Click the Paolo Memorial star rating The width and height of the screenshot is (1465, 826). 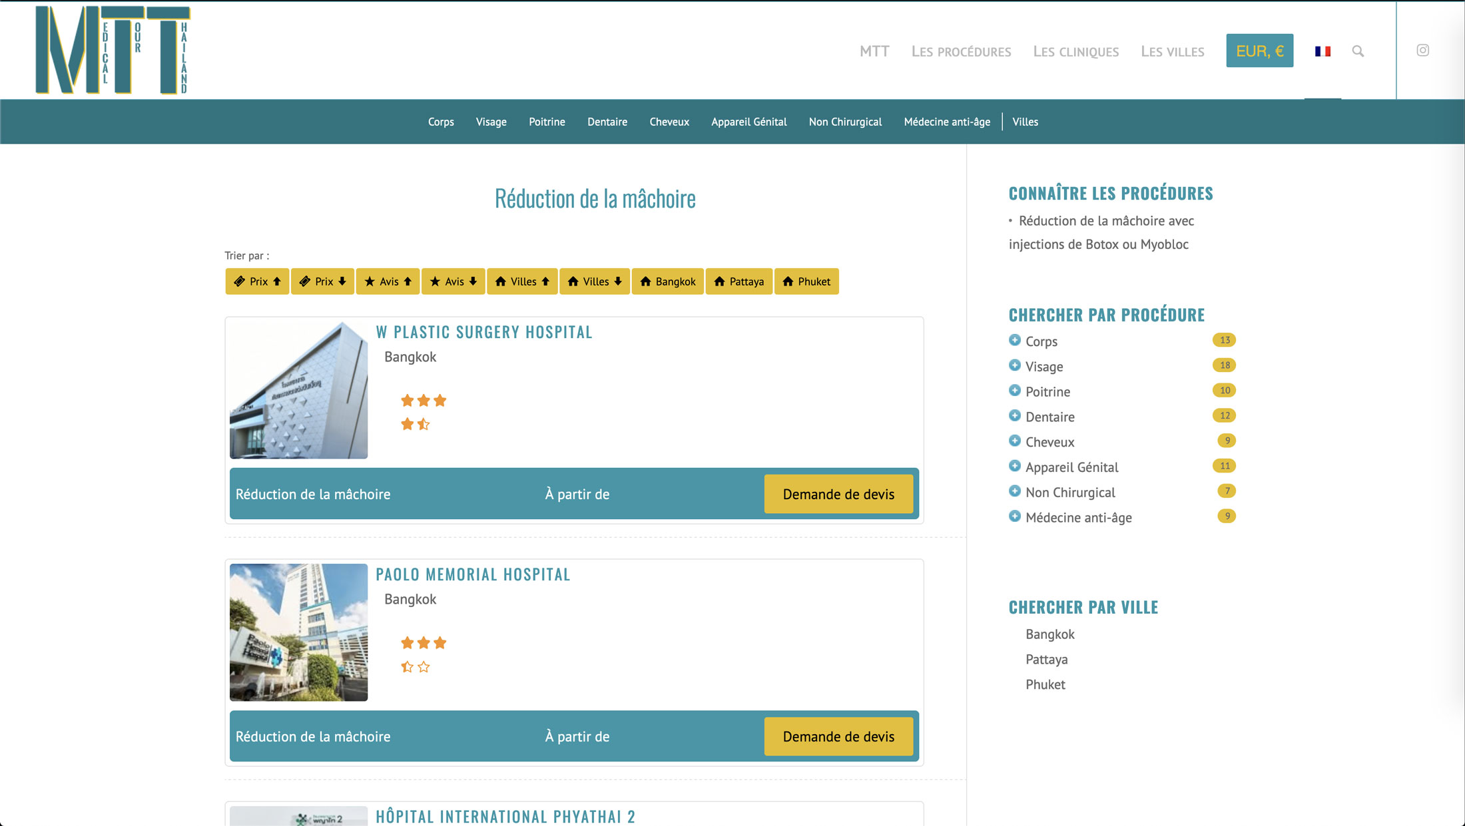(x=424, y=654)
